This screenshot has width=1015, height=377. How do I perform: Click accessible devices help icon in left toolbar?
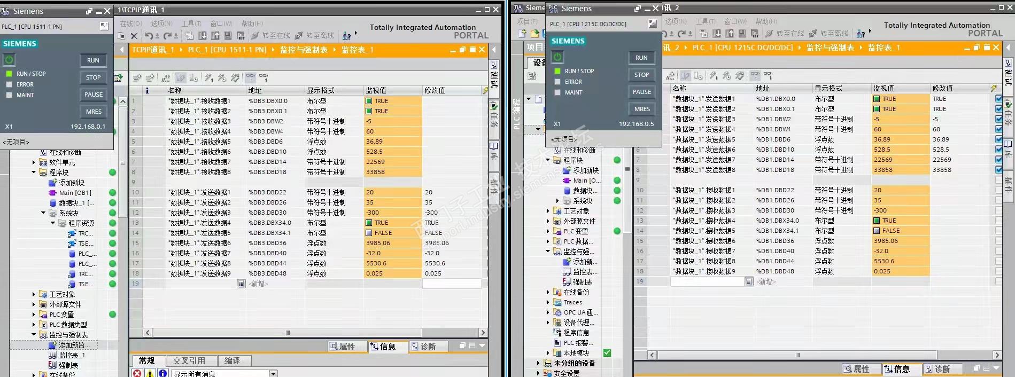[x=347, y=36]
